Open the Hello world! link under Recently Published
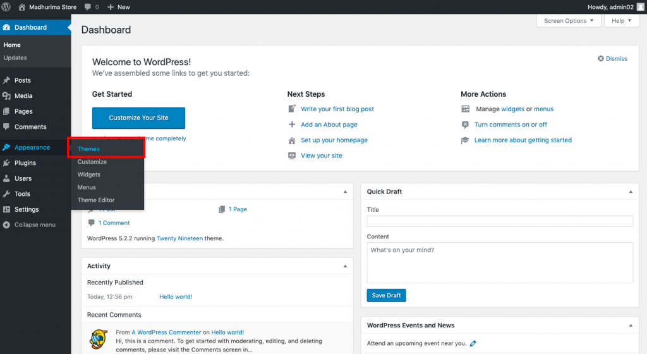The image size is (647, 354). coord(176,296)
